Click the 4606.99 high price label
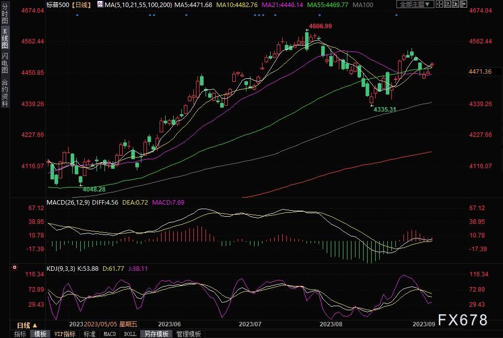This screenshot has height=338, width=503. click(320, 26)
